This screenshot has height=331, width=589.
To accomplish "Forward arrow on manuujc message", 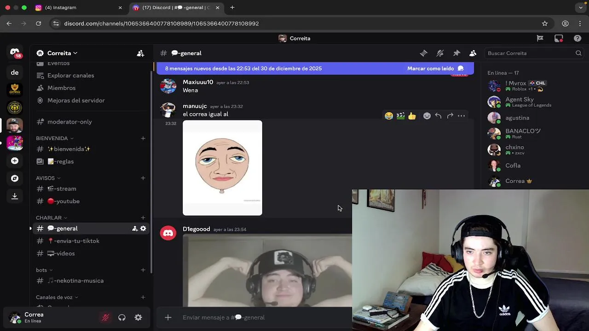I will point(450,116).
